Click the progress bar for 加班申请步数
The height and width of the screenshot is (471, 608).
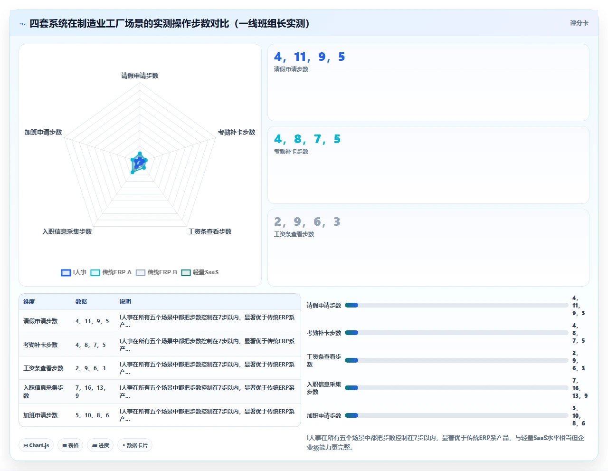pos(456,415)
